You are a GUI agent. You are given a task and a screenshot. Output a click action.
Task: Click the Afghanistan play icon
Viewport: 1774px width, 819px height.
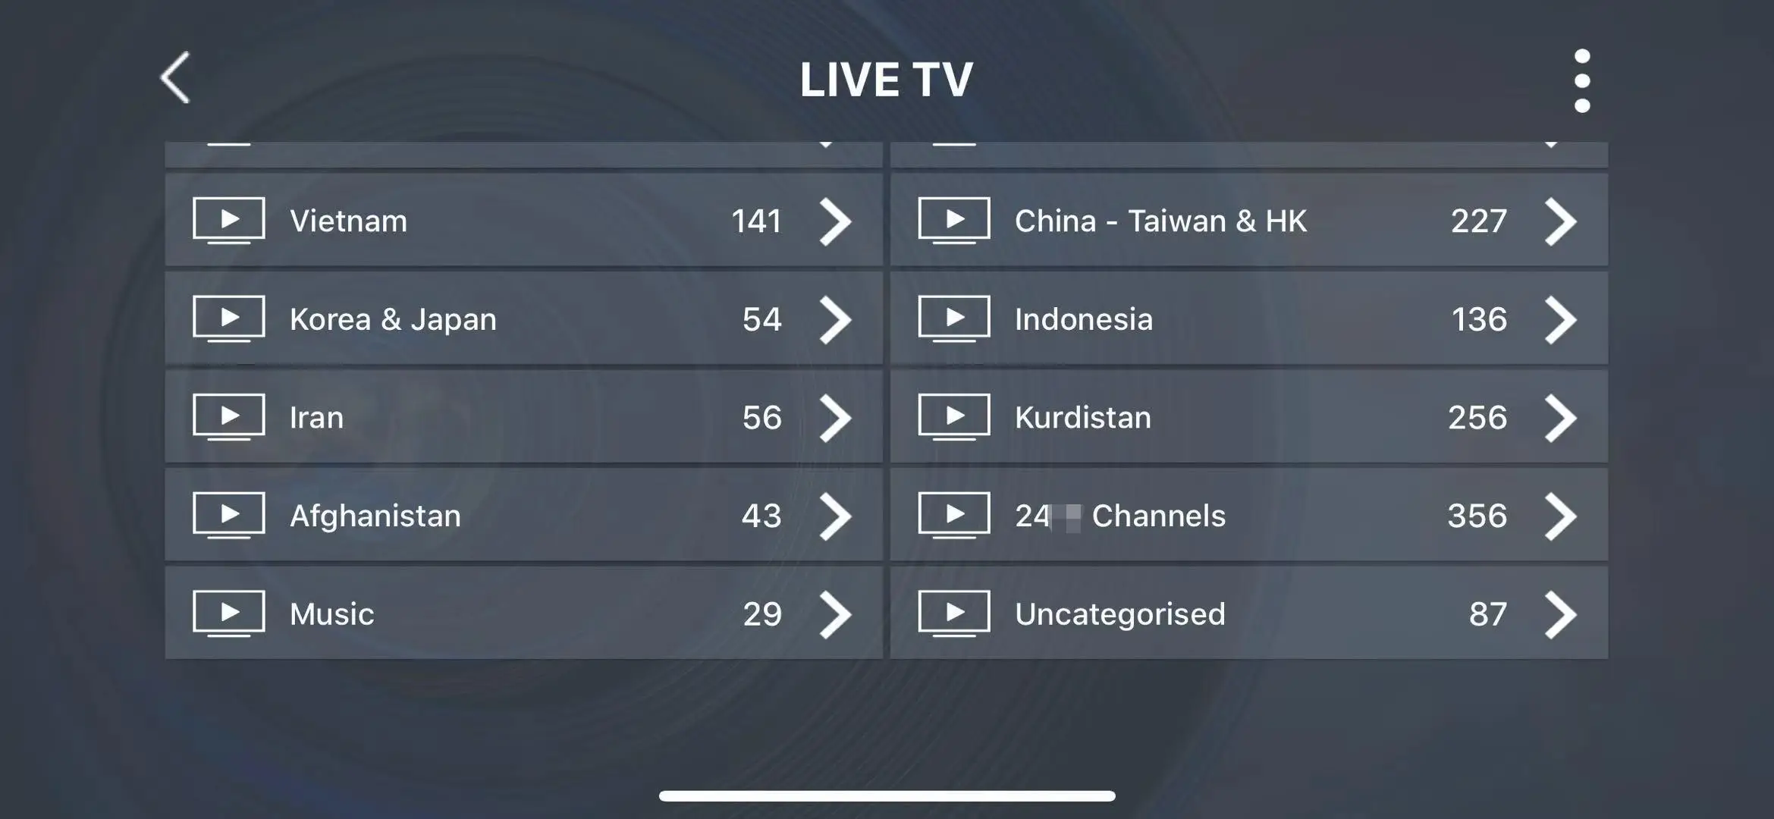point(228,513)
